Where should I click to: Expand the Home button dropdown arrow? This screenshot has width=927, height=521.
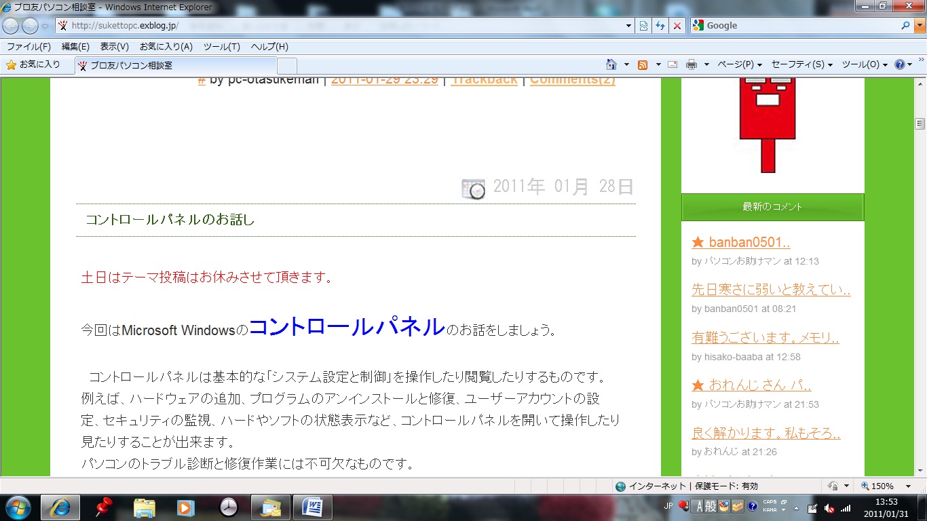(x=626, y=64)
